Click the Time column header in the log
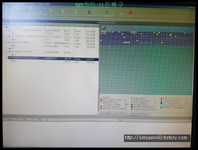 40,120
